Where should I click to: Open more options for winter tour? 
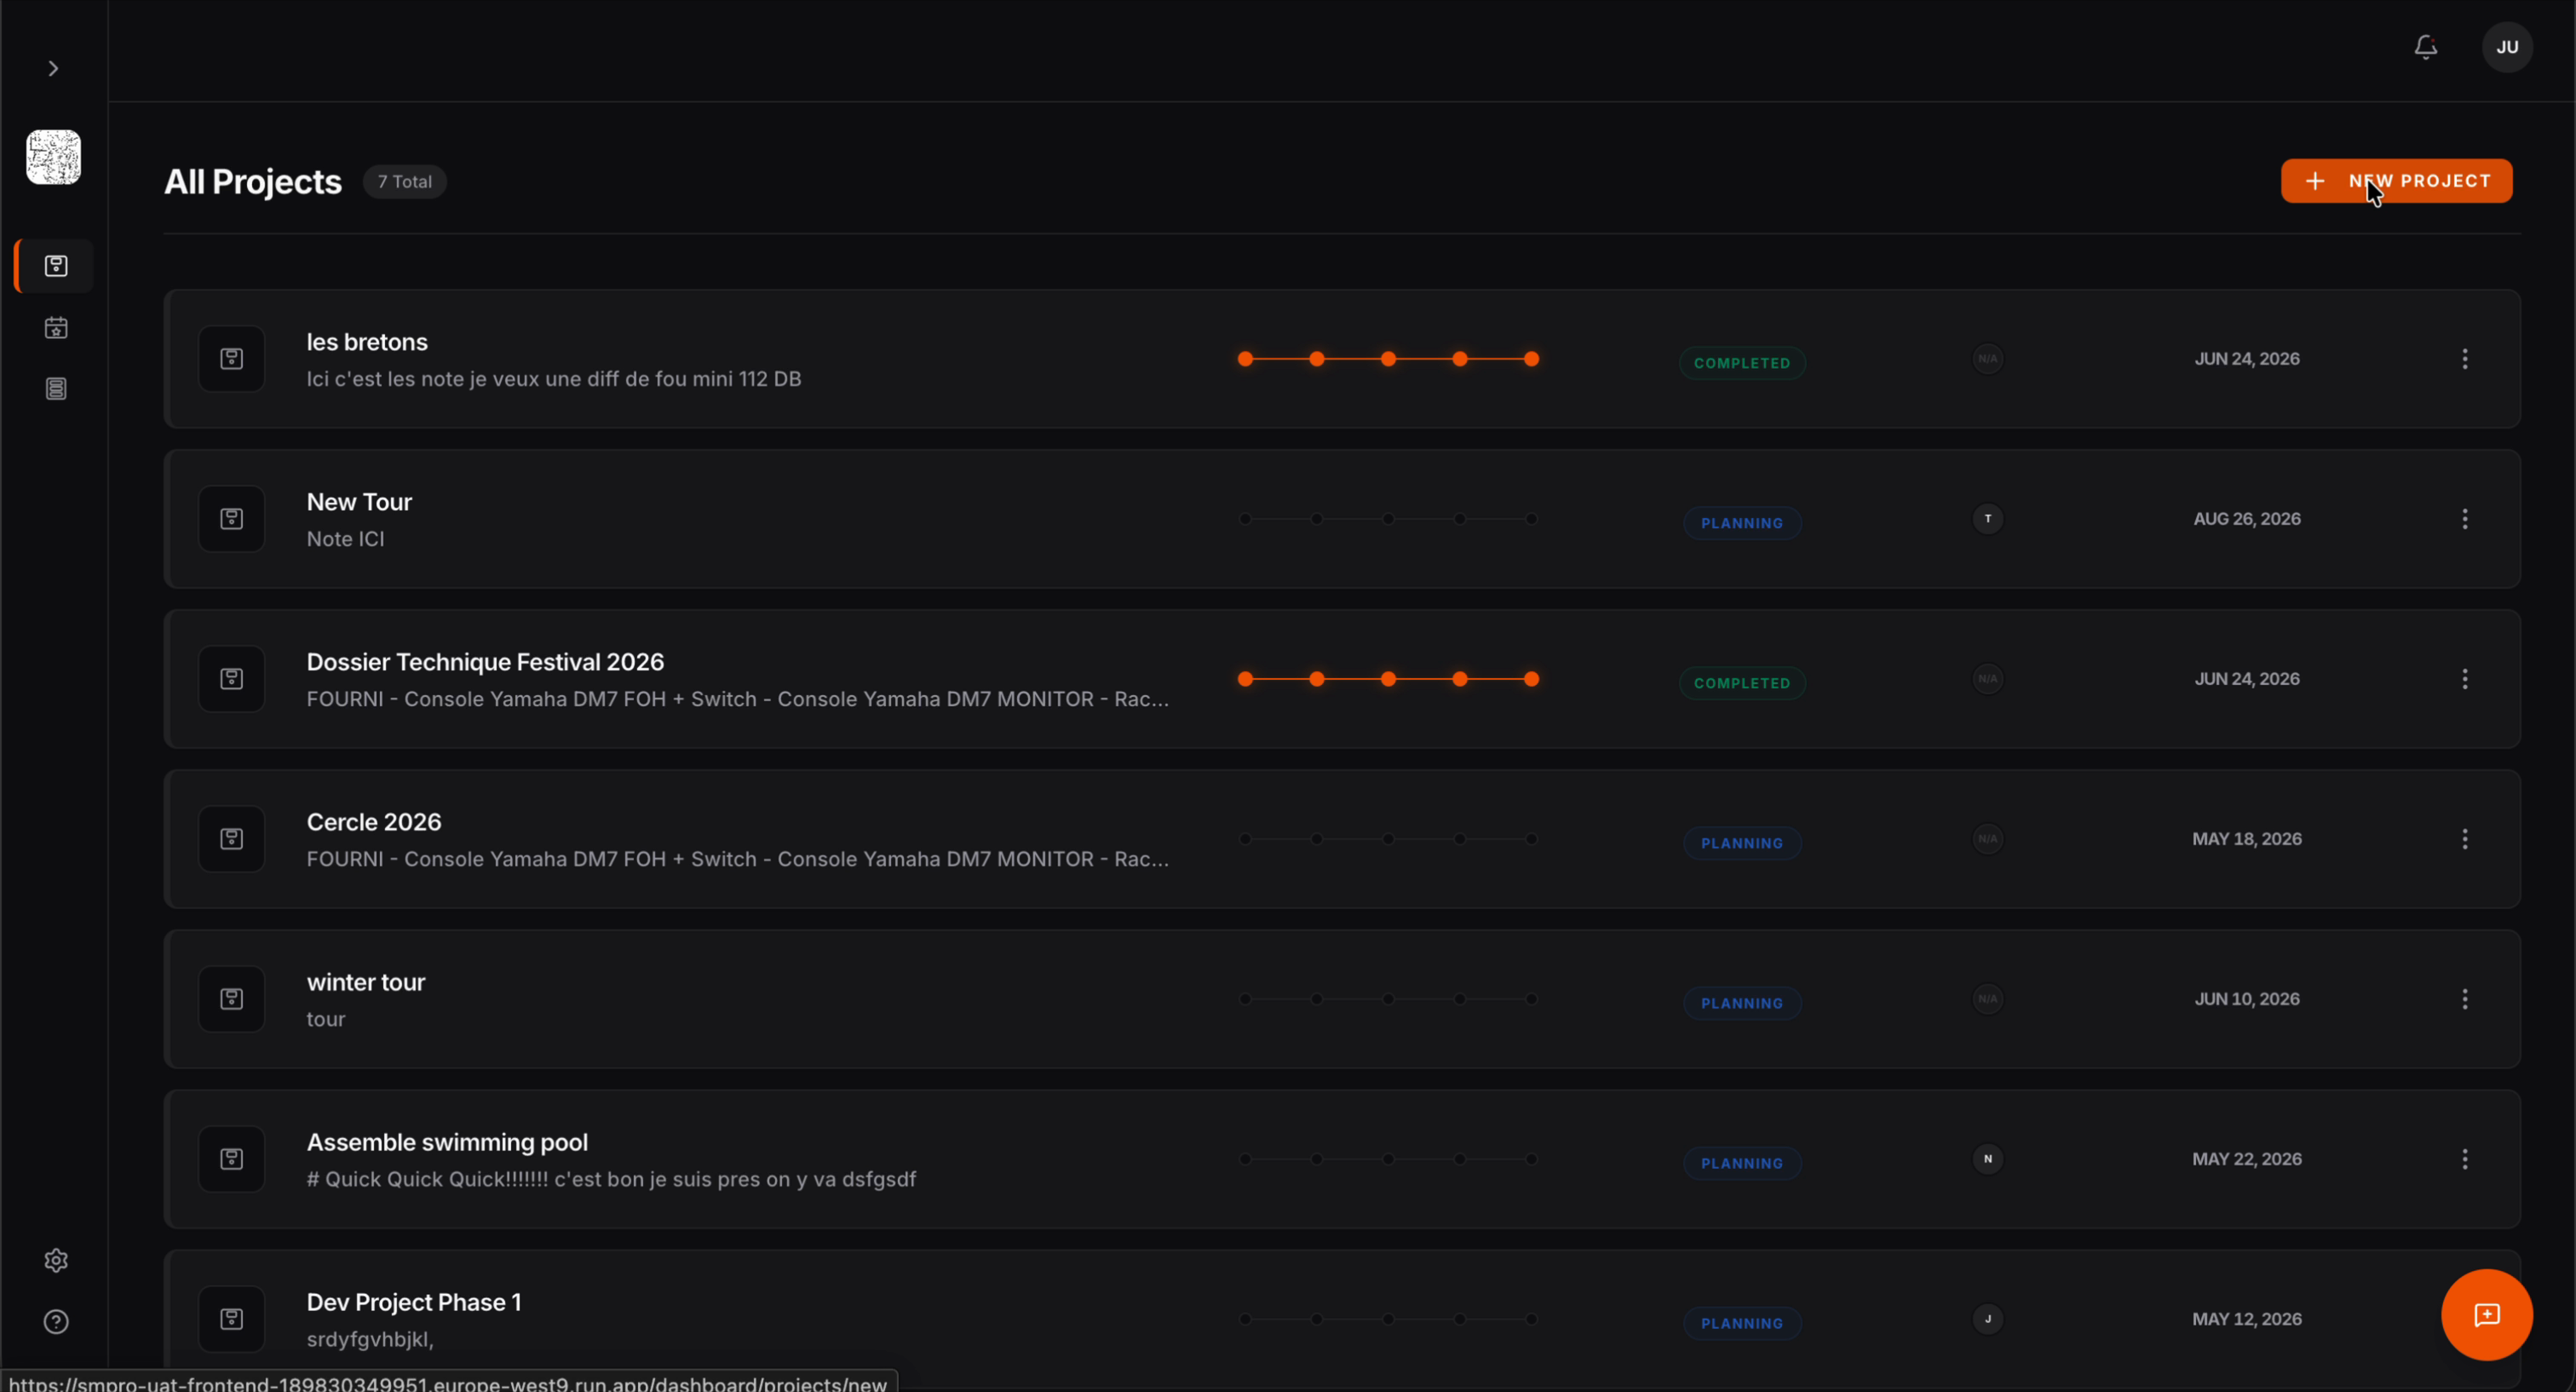coord(2465,999)
